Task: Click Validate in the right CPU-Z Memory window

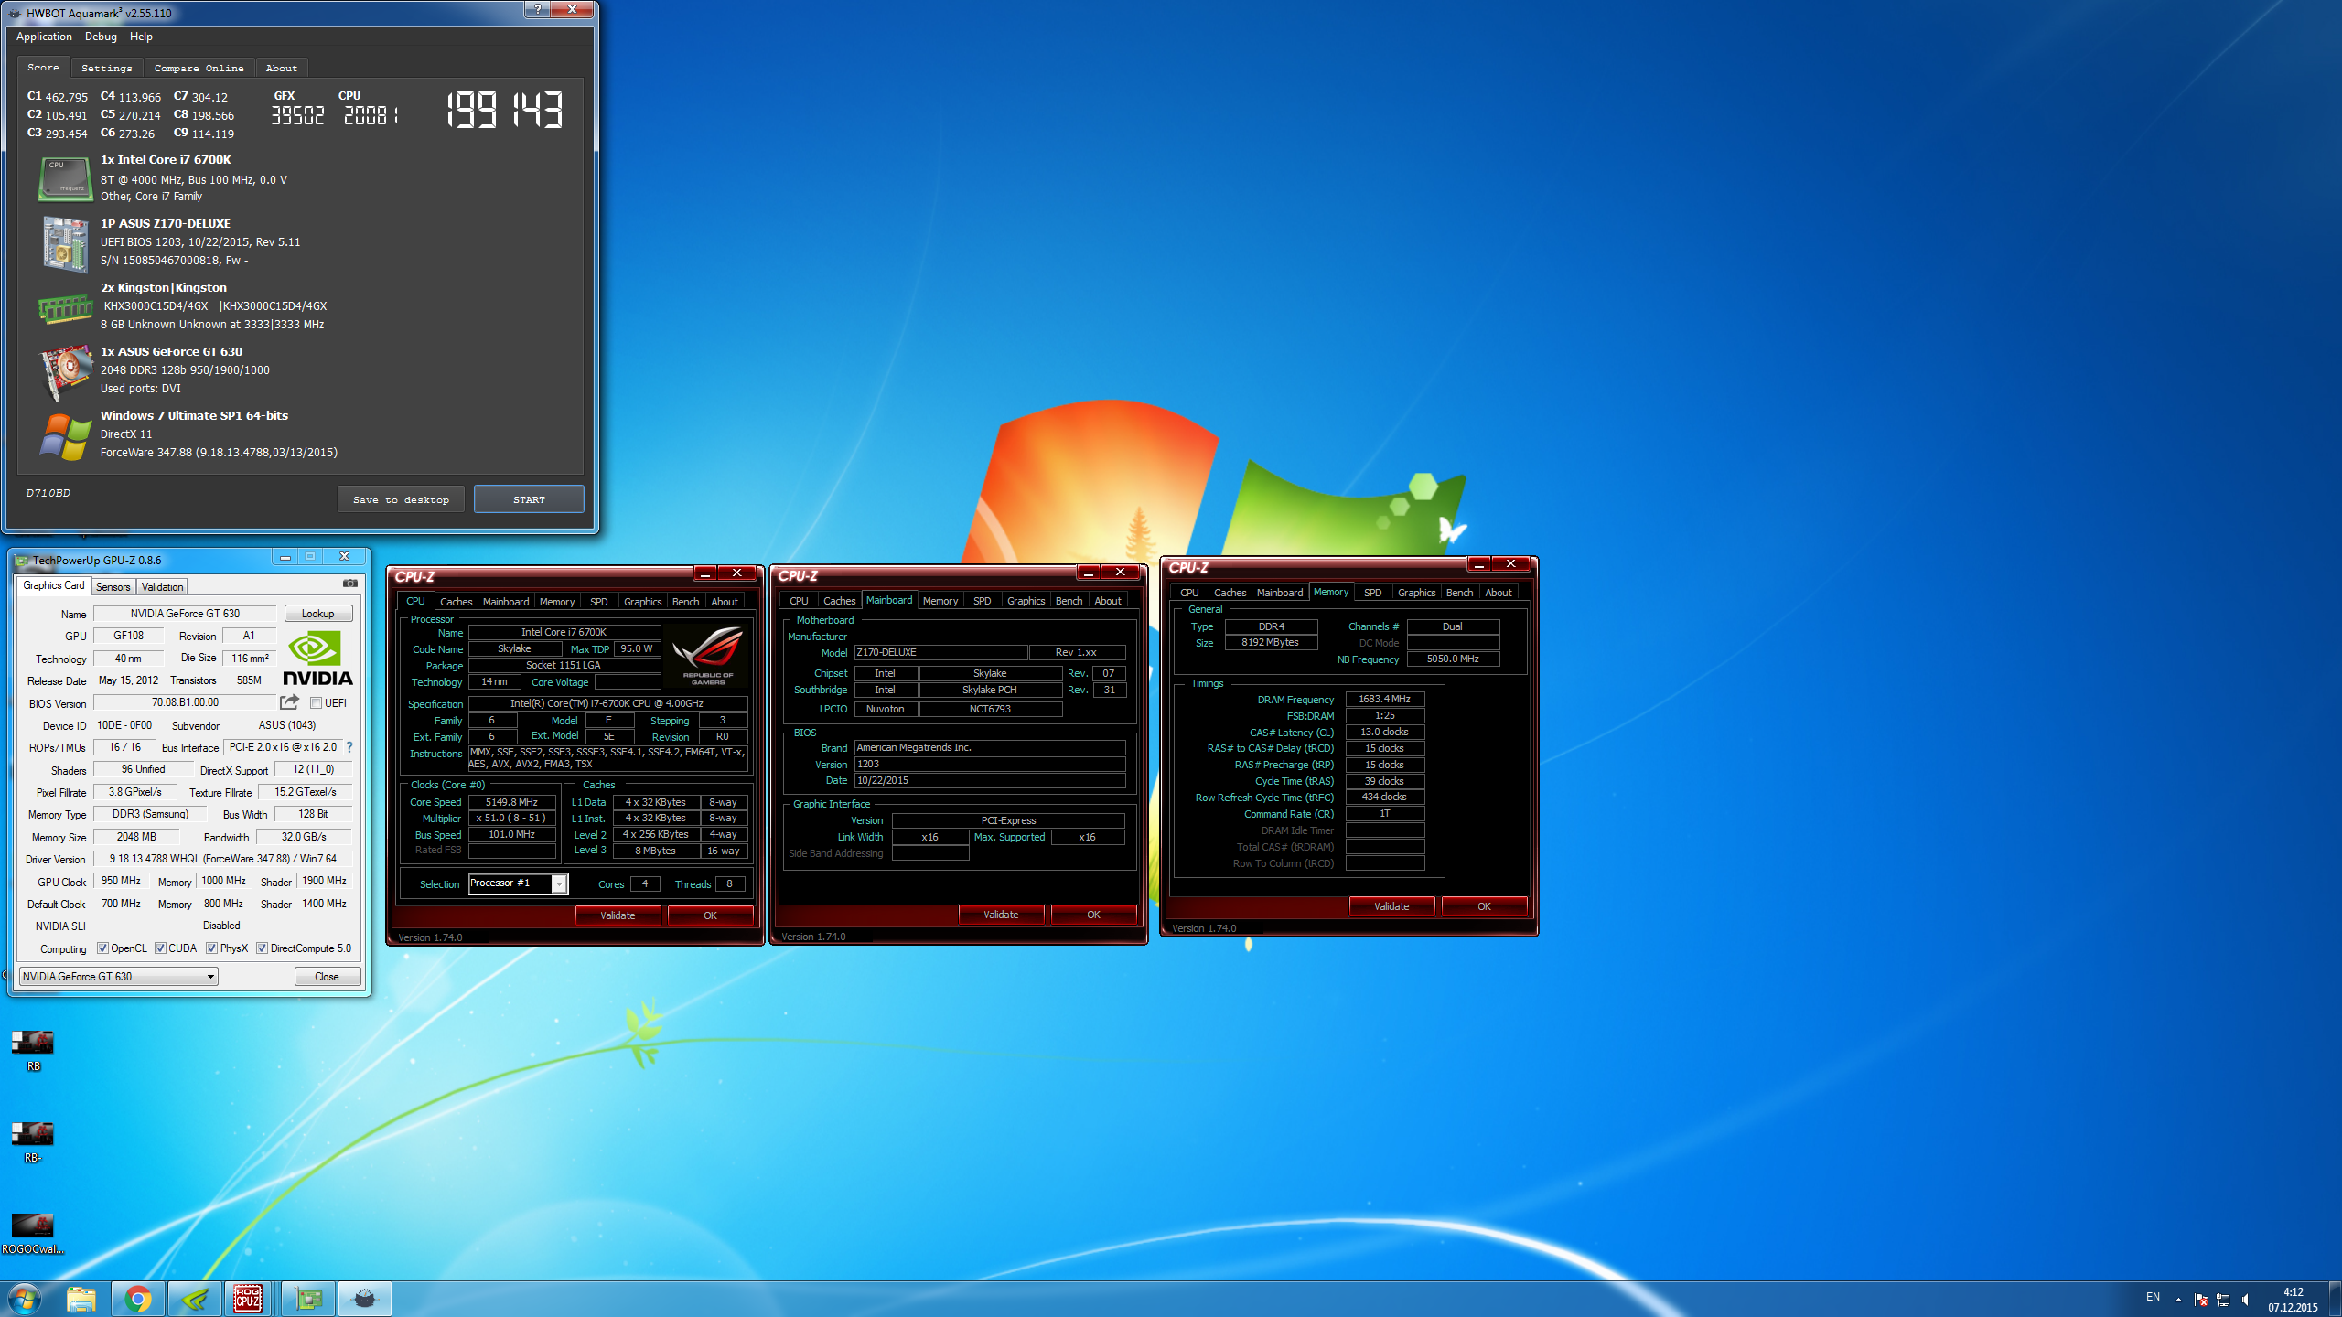Action: point(1391,905)
